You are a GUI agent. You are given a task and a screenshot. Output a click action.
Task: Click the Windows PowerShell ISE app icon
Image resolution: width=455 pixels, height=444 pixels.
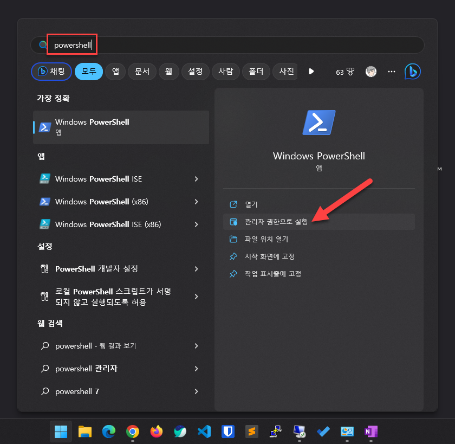44,179
